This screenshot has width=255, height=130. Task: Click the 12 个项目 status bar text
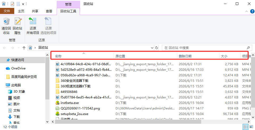10,127
